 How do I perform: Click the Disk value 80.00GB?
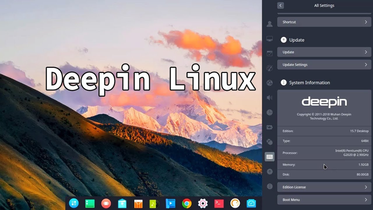click(363, 174)
